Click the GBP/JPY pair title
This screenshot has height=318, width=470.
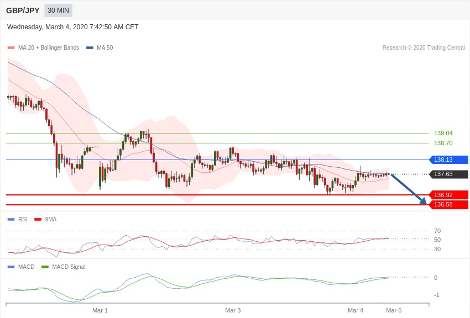point(23,10)
